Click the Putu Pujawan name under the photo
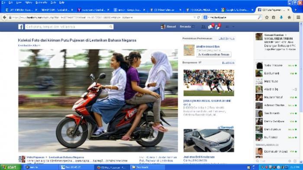The image size is (303, 170). (35, 157)
